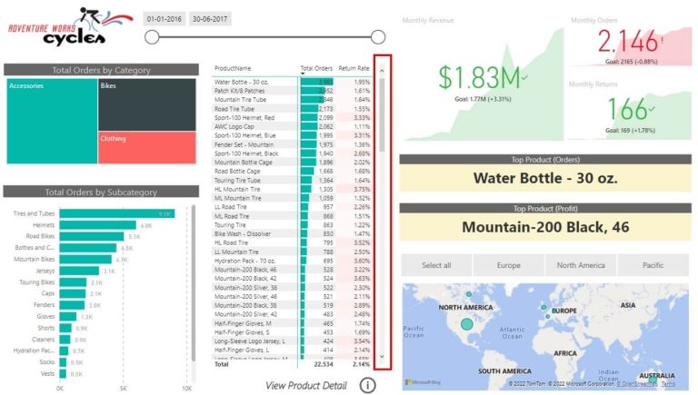The width and height of the screenshot is (698, 395).
Task: Sort table by ProductName column header
Action: pyautogui.click(x=233, y=68)
